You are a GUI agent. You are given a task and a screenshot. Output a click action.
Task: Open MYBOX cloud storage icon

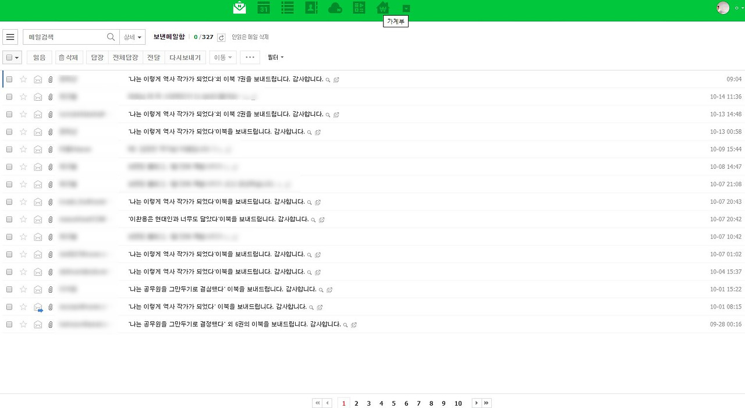pos(335,8)
